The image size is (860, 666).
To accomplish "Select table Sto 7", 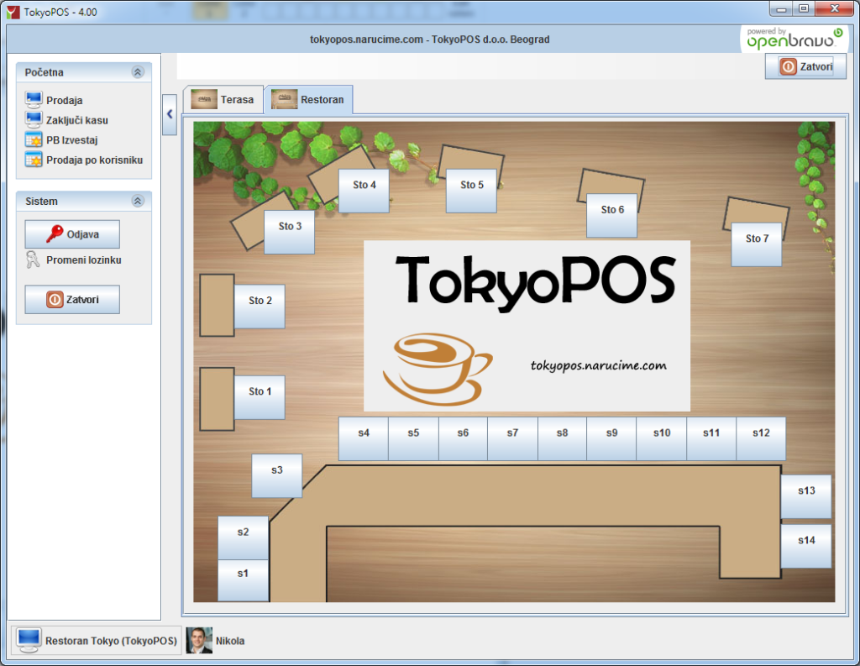I will point(757,244).
